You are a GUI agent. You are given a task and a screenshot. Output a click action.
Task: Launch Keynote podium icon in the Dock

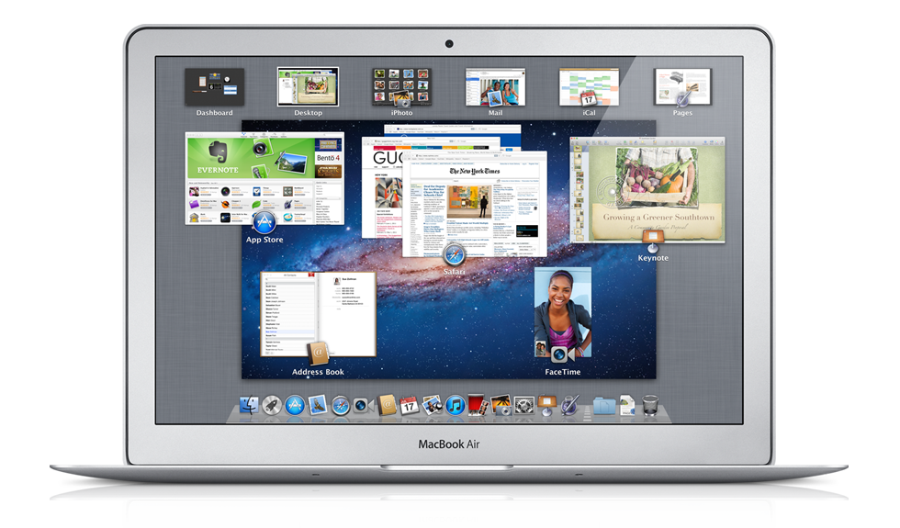pos(547,406)
